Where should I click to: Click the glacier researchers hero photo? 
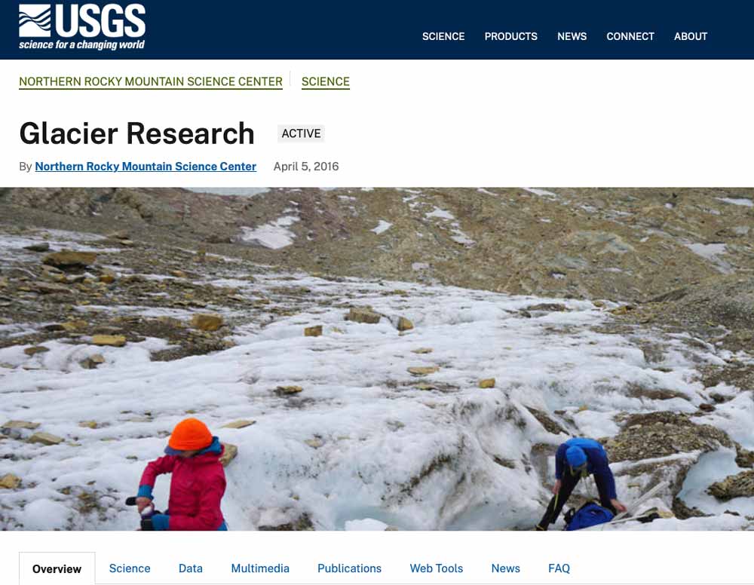[377, 359]
